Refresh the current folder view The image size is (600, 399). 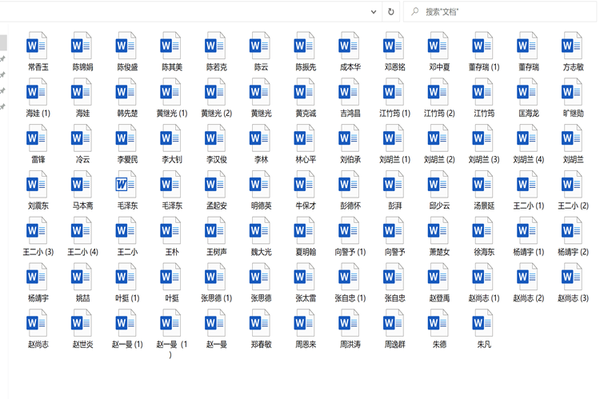click(391, 12)
